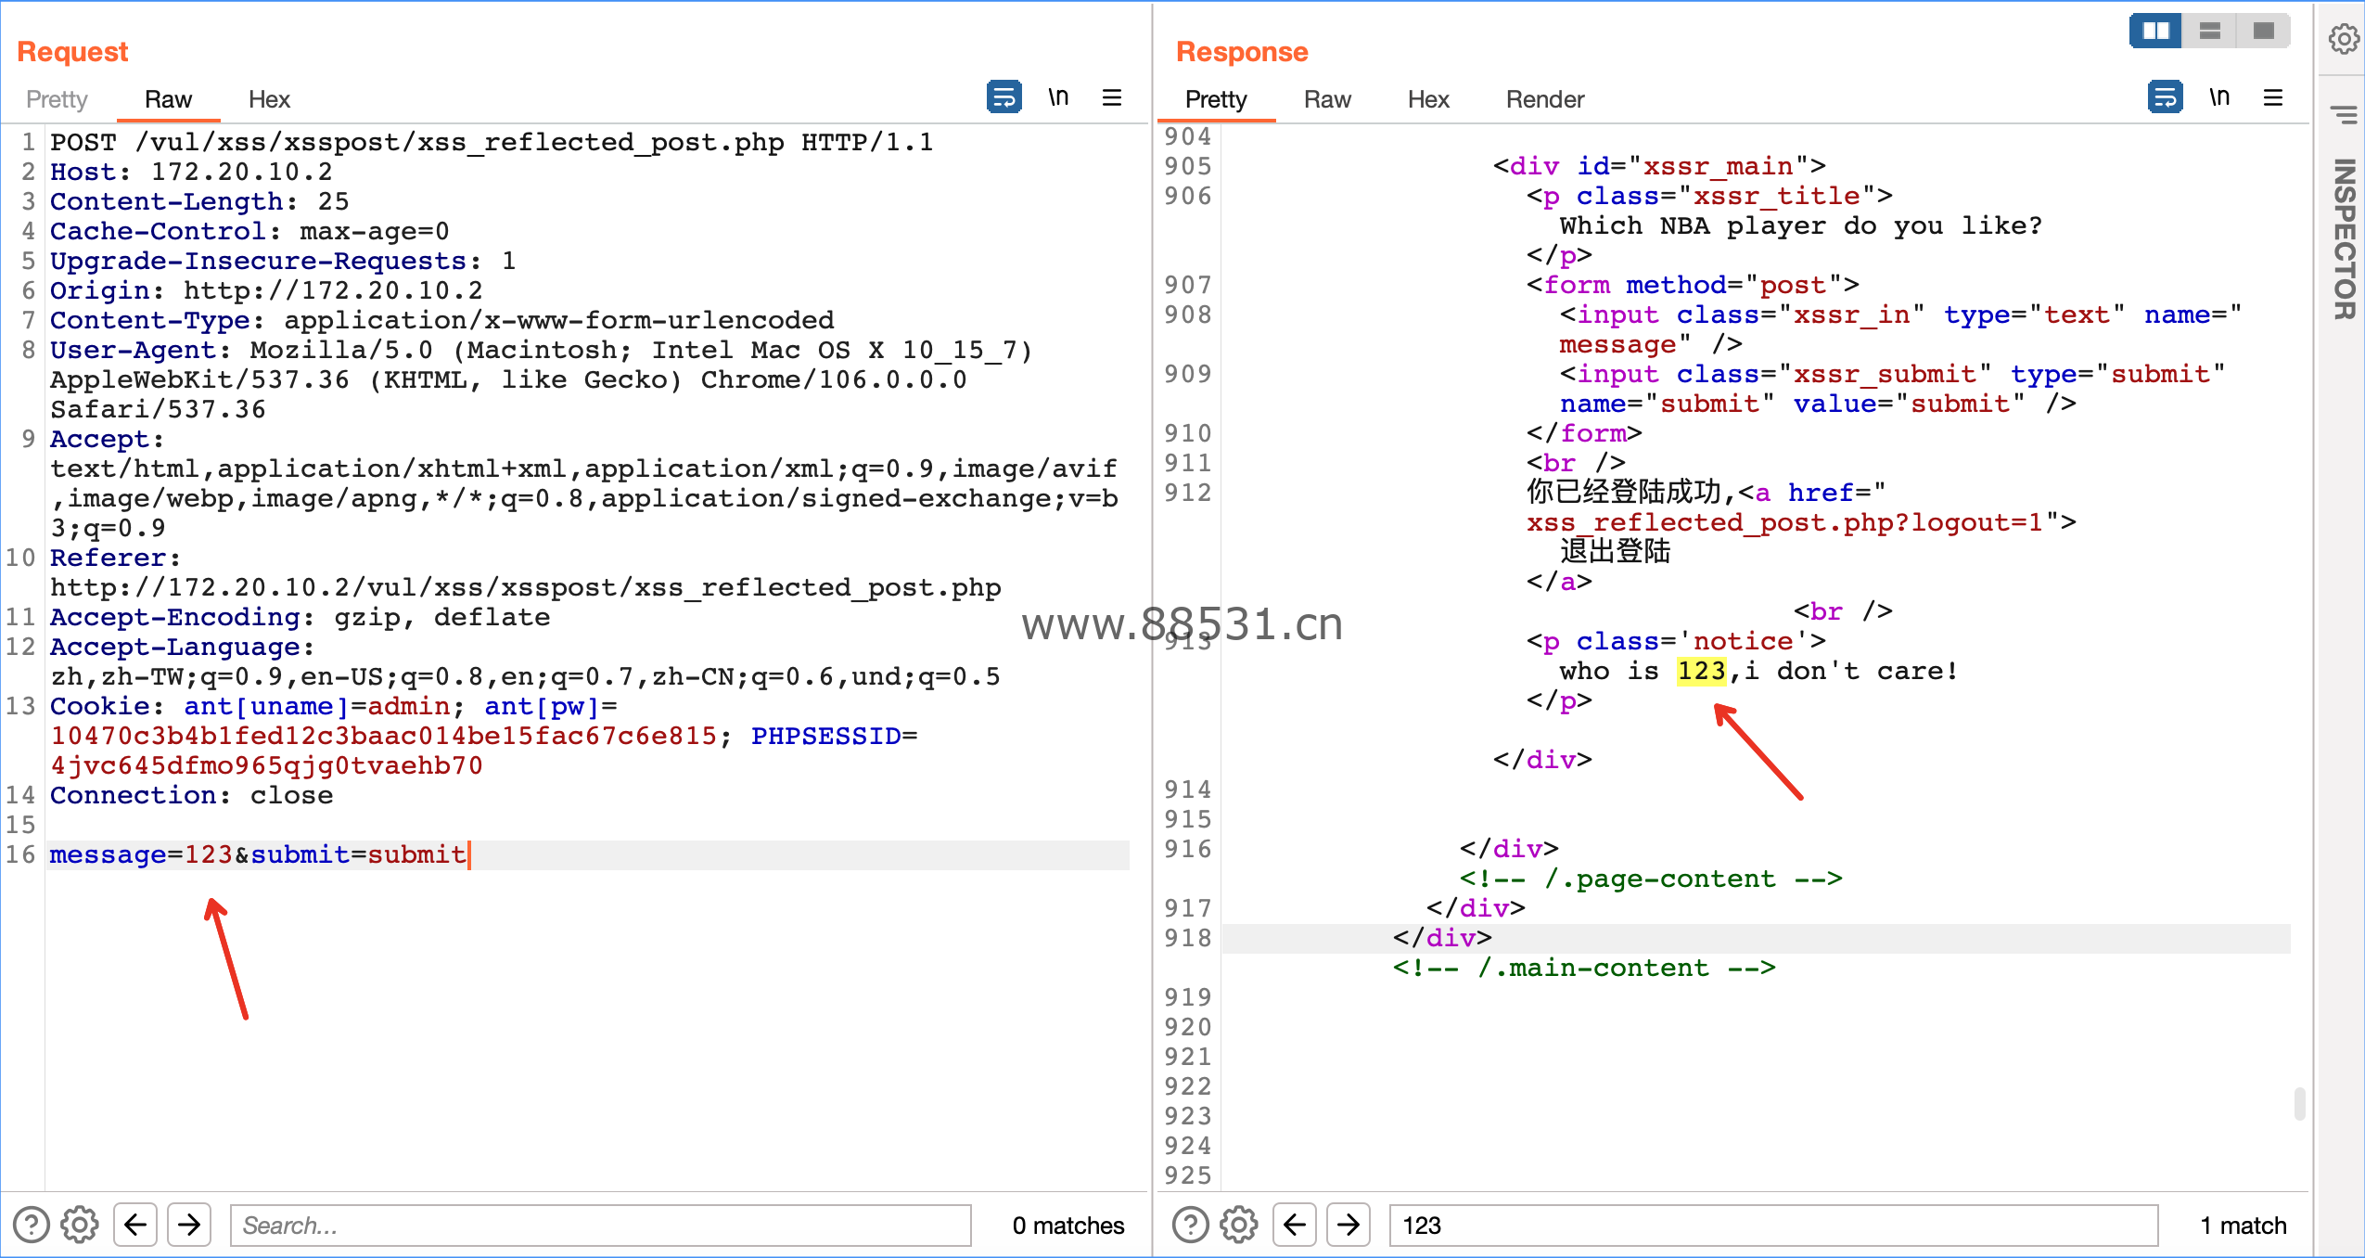2365x1258 pixels.
Task: Click the Accept-Encoding header line
Action: [300, 617]
